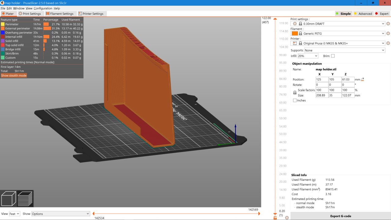Switch to the sliced layers preview icon
391x220 pixels.
[25, 199]
